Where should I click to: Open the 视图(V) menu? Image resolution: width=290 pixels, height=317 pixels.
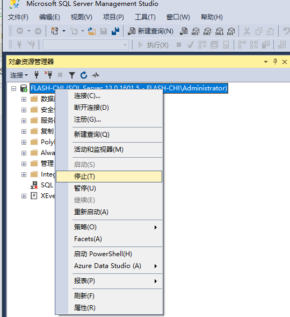tap(81, 17)
